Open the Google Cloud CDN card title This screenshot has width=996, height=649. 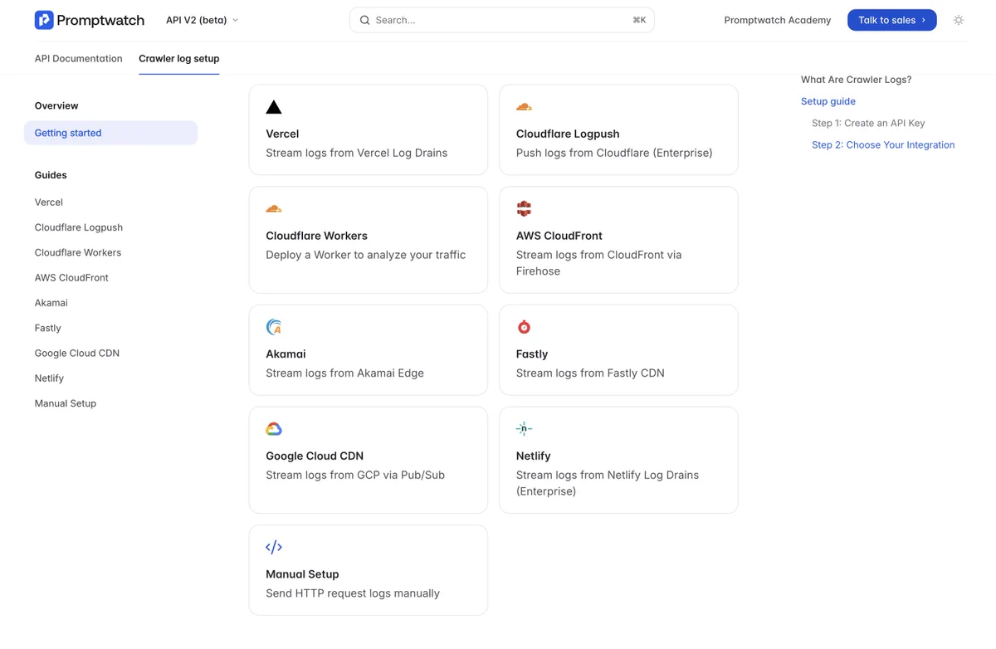(x=315, y=456)
